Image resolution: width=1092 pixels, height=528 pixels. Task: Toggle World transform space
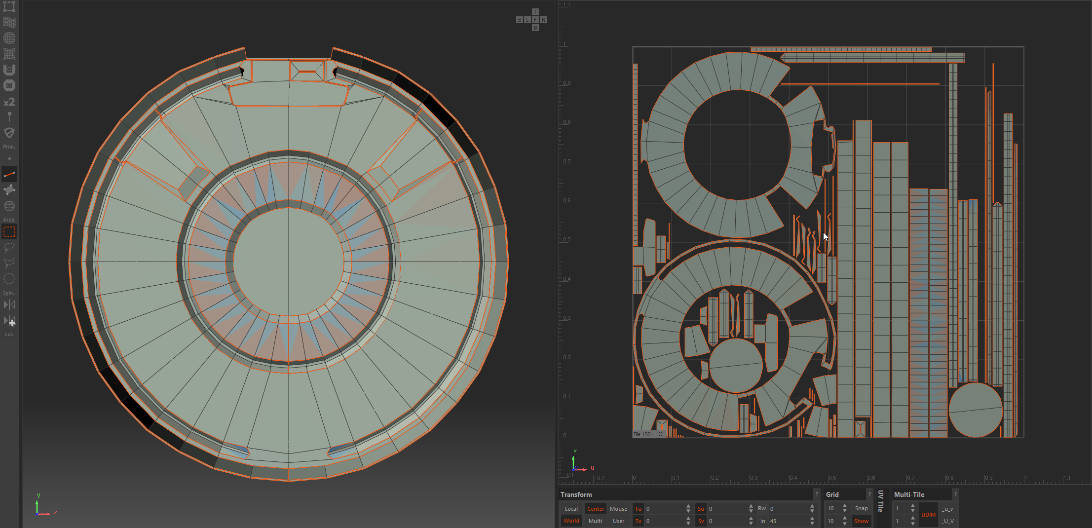click(571, 521)
